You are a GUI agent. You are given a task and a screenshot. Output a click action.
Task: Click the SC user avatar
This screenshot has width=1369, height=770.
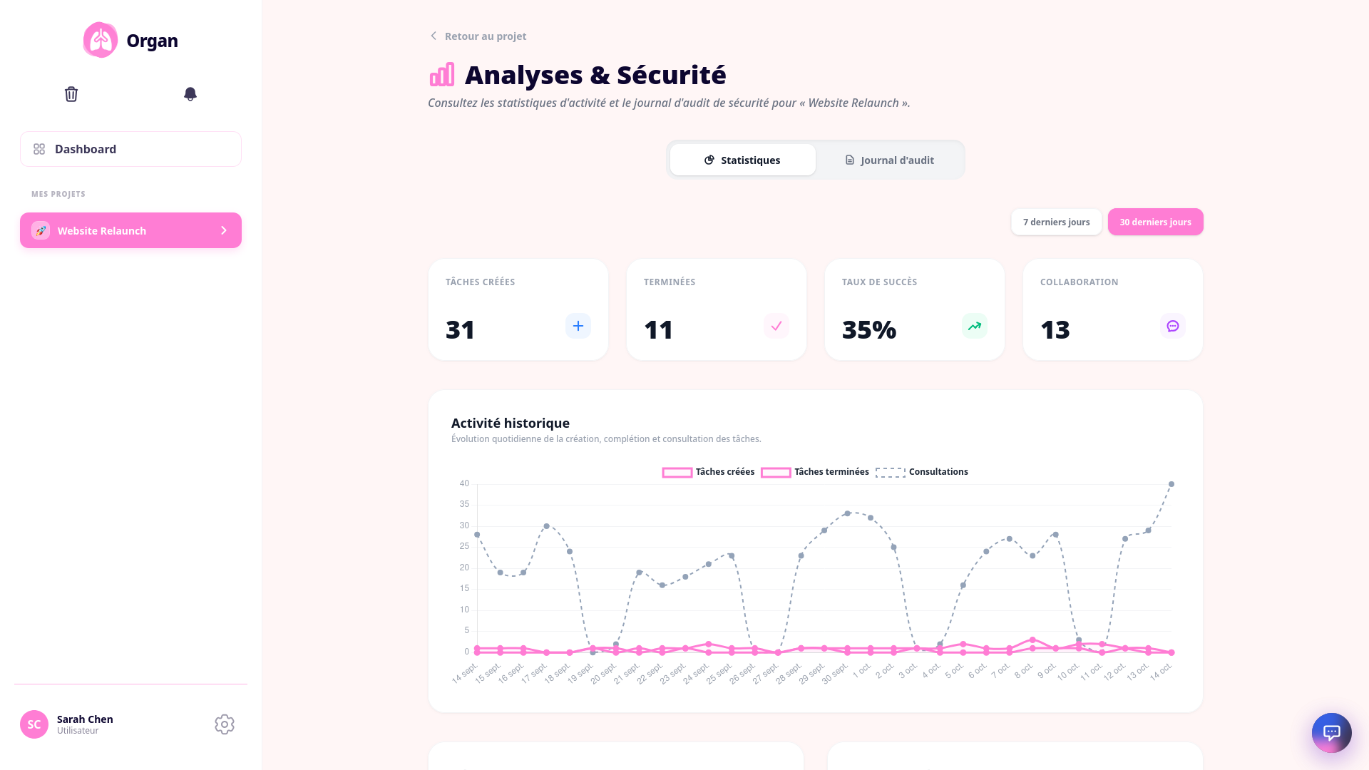(x=34, y=724)
